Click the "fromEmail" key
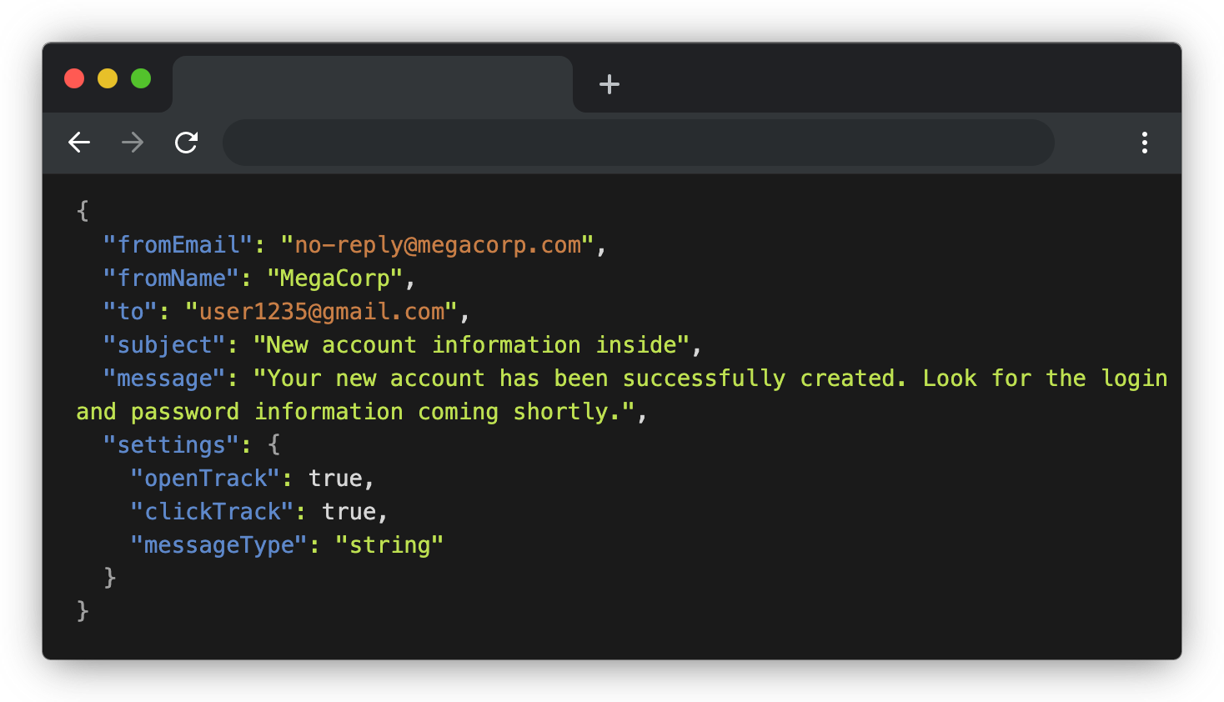This screenshot has width=1224, height=702. [x=177, y=245]
